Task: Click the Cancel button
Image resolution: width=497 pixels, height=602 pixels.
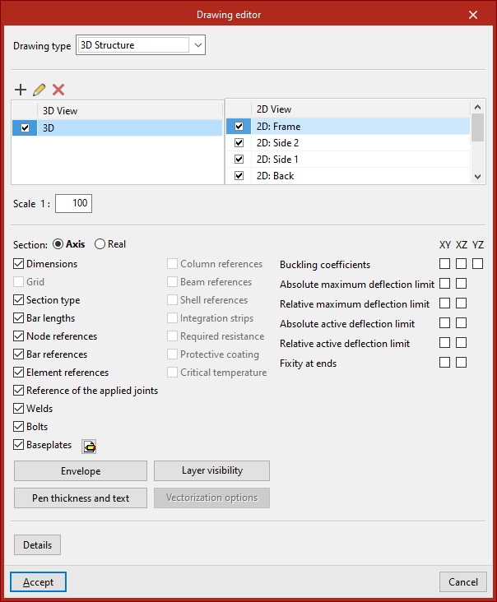Action: coord(463,582)
